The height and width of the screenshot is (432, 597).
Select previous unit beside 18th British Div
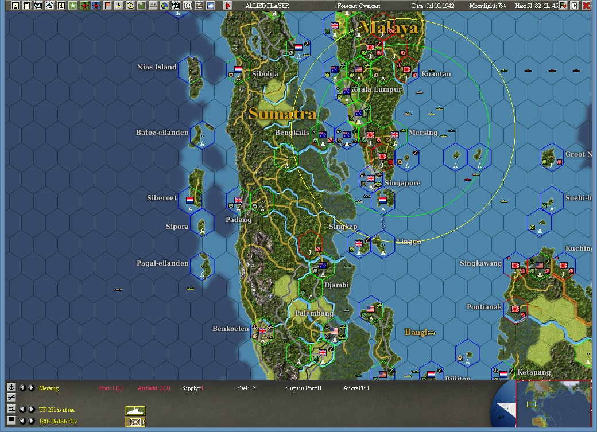click(x=23, y=421)
